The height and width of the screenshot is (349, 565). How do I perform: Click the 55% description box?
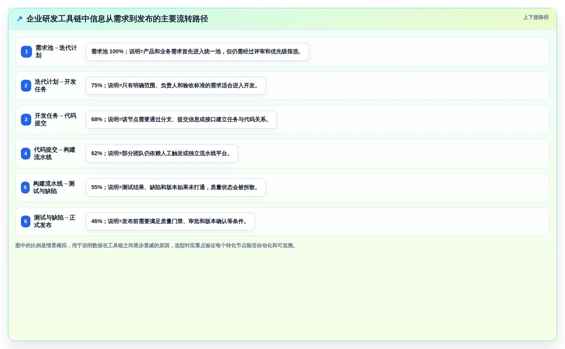(176, 188)
